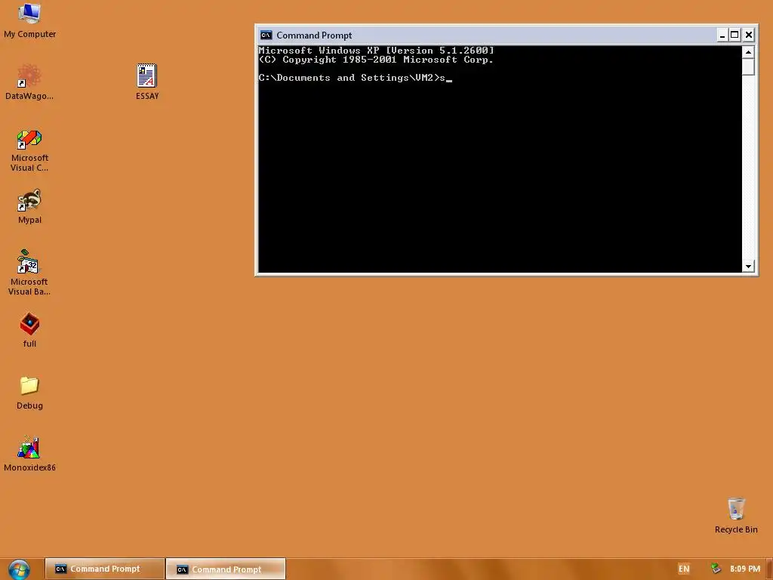Viewport: 773px width, 580px height.
Task: Click the 'Mypal' icon label
Action: click(x=29, y=220)
